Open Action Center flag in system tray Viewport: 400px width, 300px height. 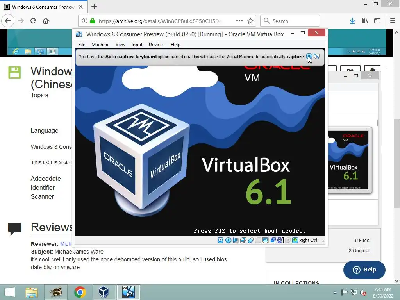point(344,293)
